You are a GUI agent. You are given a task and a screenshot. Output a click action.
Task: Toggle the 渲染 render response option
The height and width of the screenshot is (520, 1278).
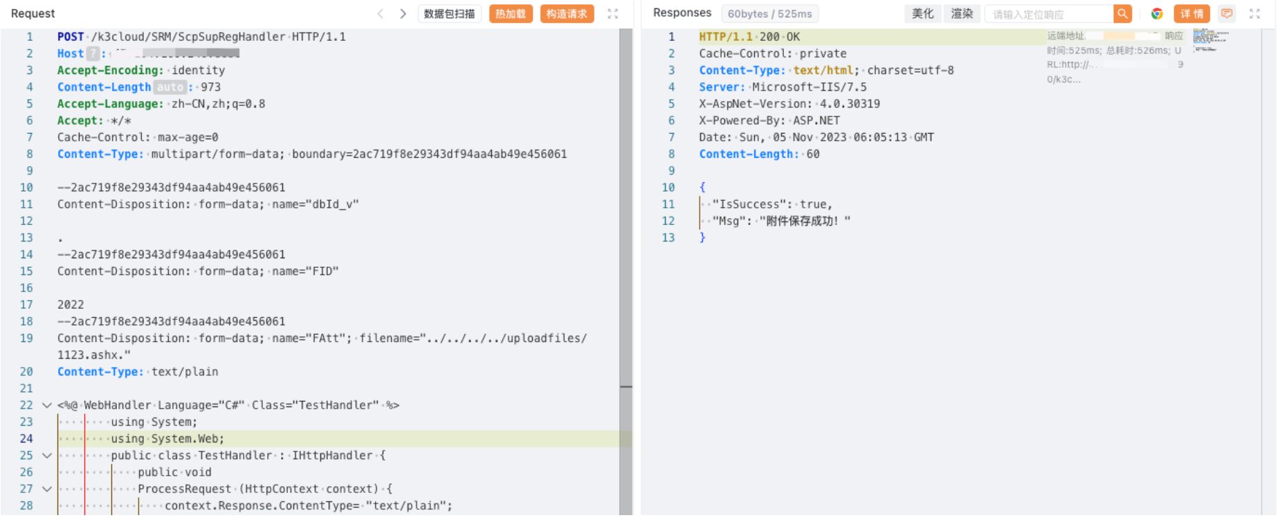click(961, 14)
